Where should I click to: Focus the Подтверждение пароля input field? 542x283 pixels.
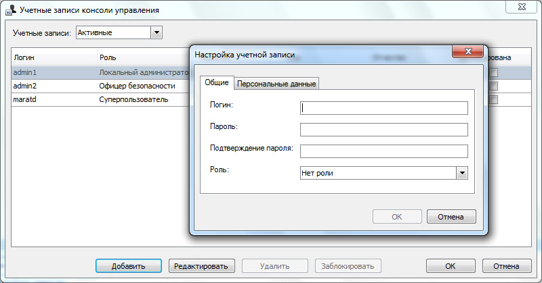click(x=384, y=151)
